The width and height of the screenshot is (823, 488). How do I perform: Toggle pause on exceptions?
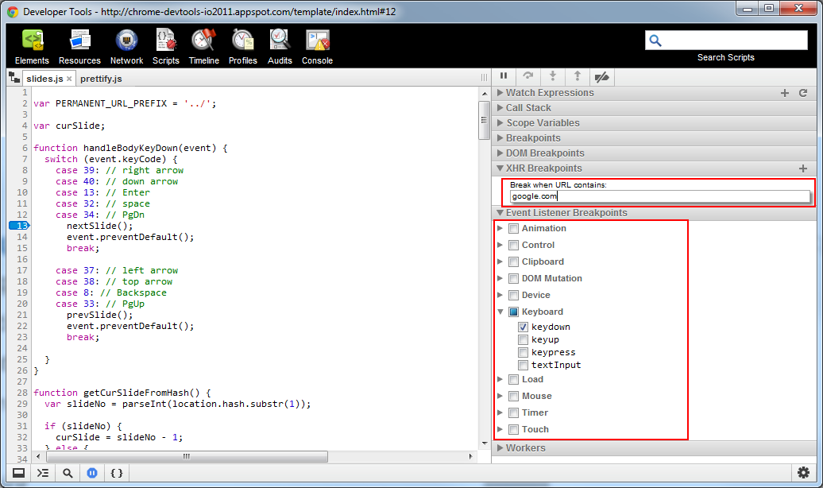coord(92,473)
